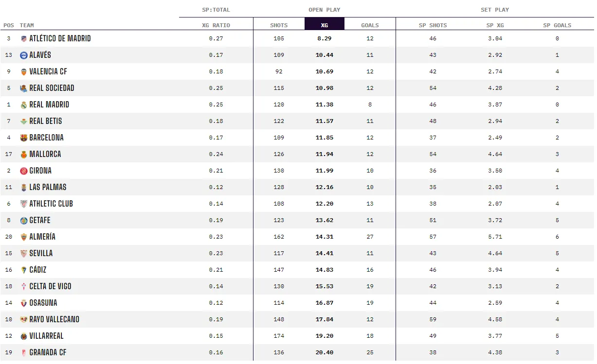Select Almería's open play goals value 27
The height and width of the screenshot is (364, 597).
(370, 237)
